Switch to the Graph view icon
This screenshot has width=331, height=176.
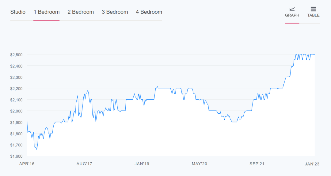[x=292, y=9]
